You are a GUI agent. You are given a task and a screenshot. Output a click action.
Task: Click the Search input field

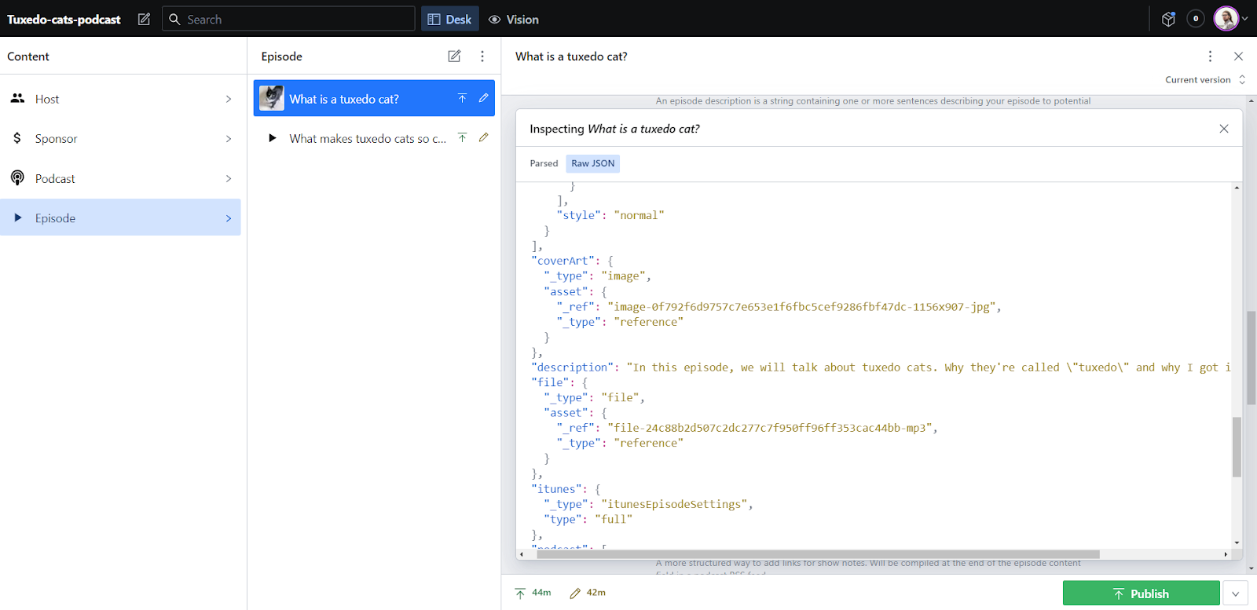pos(288,19)
